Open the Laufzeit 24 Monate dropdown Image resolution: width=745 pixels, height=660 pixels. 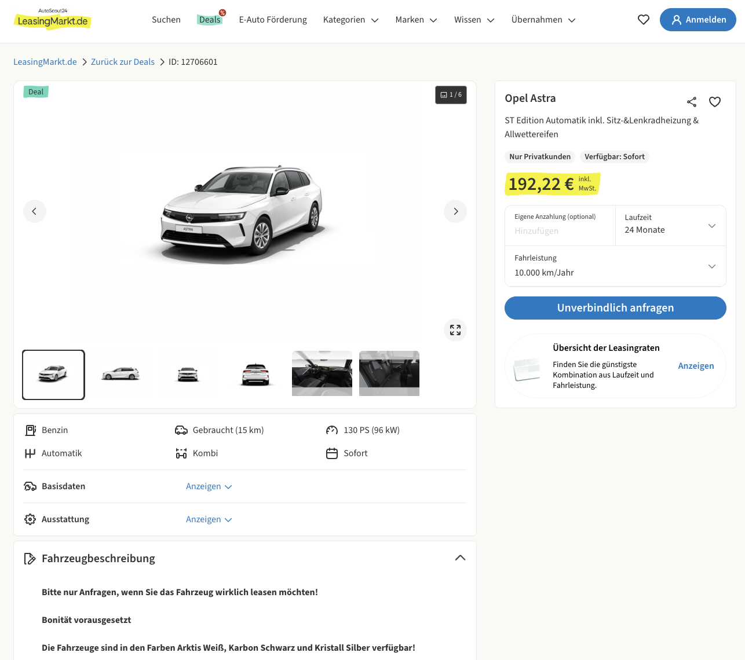point(670,225)
